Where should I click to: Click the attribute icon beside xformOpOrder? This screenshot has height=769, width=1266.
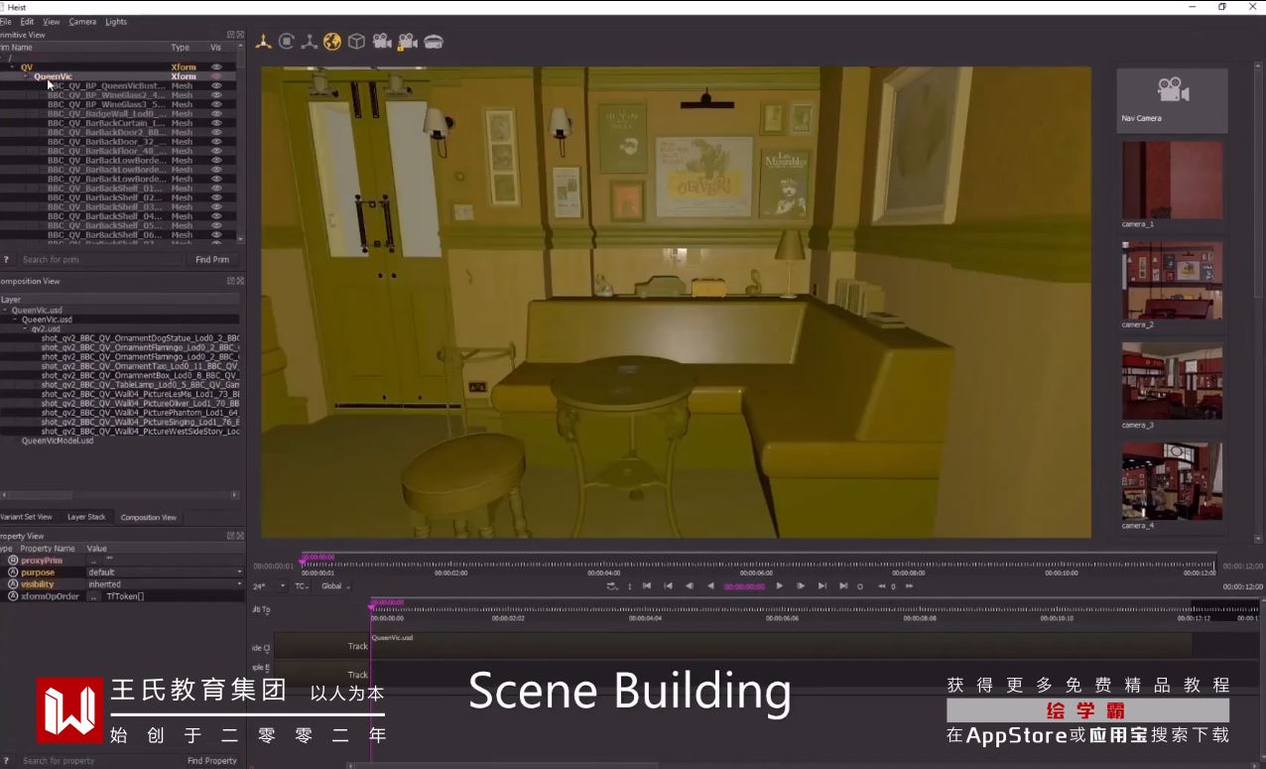pyautogui.click(x=13, y=596)
